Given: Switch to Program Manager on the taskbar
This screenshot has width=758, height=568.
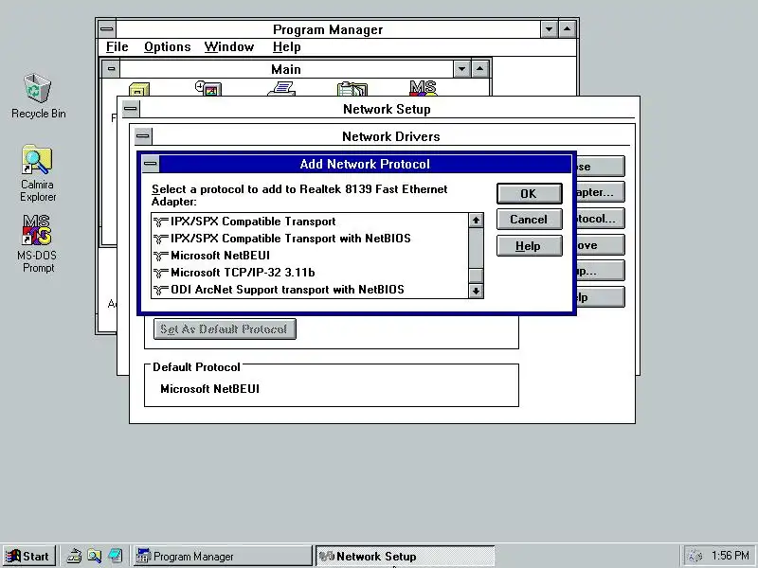Looking at the screenshot, I should pos(223,556).
